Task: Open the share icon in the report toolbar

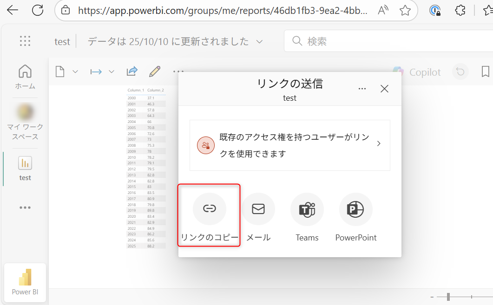Action: [x=131, y=71]
